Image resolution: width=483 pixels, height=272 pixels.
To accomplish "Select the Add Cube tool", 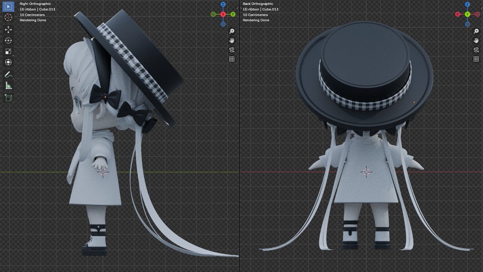I will 8,97.
